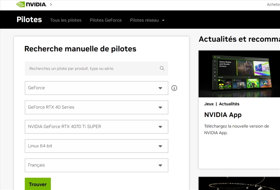The height and width of the screenshot is (190, 280).
Task: Click the Trouver button
Action: click(38, 184)
